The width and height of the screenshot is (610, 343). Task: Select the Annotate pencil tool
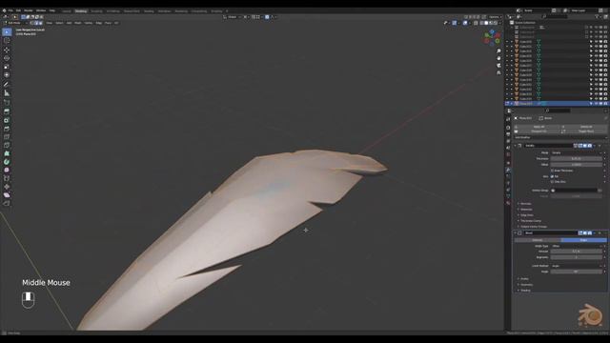(x=7, y=84)
